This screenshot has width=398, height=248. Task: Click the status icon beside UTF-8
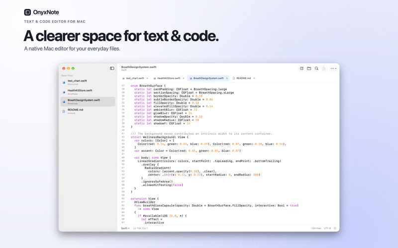click(335, 228)
